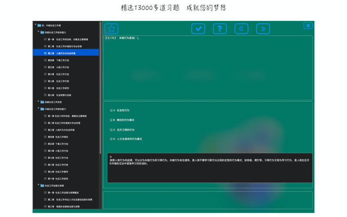
Task: Show answer explanation via question mark icon
Action: point(220,29)
